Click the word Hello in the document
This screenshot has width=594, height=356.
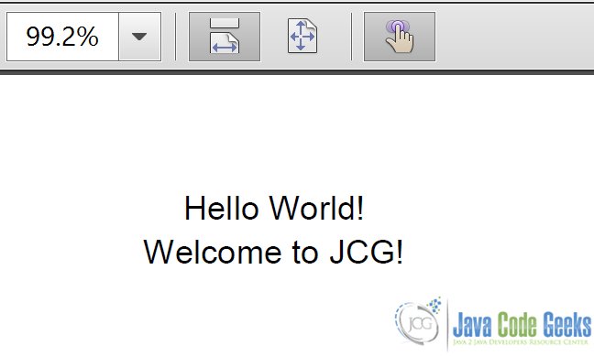pos(222,208)
